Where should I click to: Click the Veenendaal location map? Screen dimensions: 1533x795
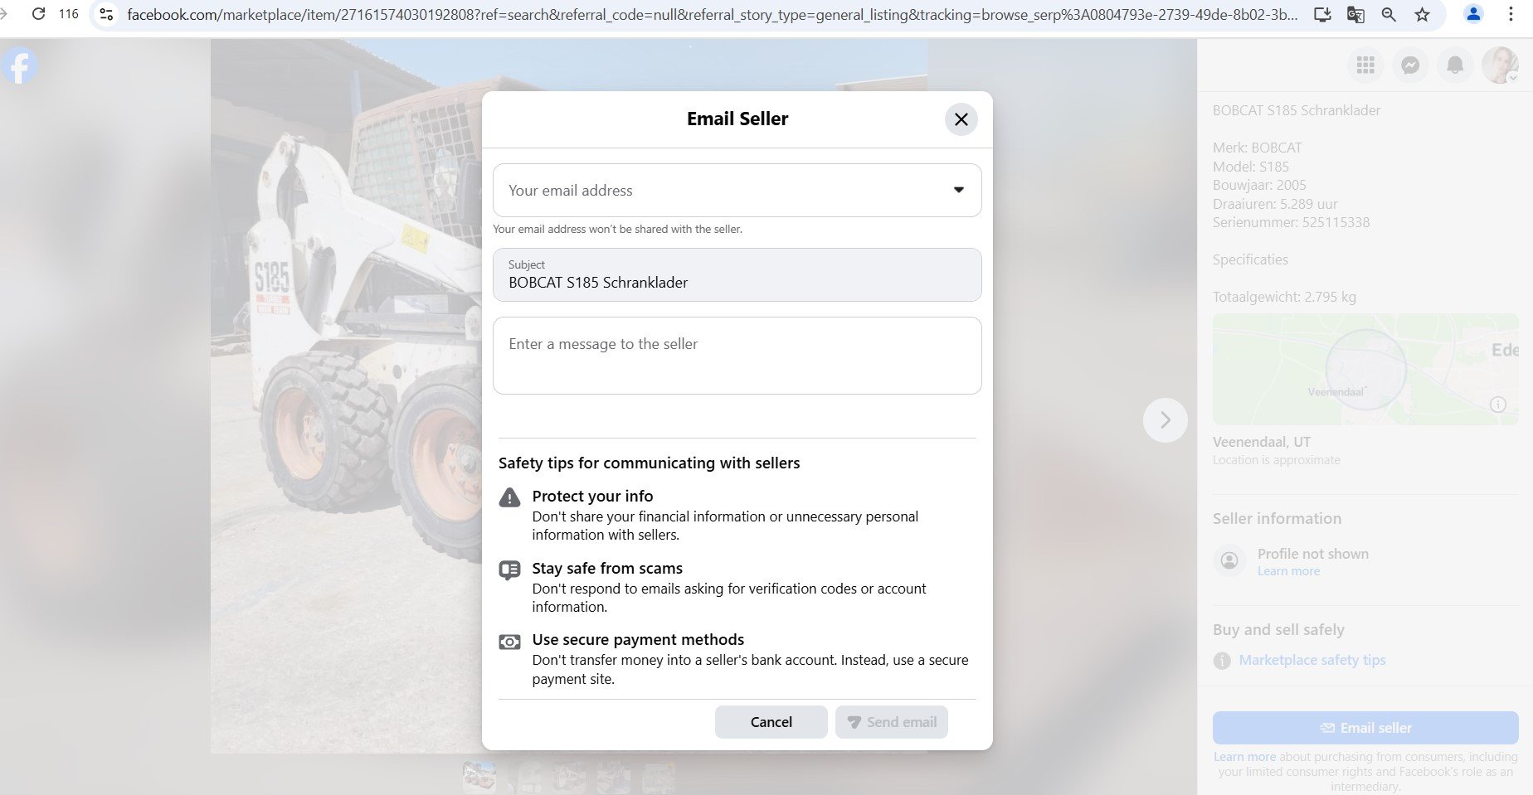pos(1365,369)
